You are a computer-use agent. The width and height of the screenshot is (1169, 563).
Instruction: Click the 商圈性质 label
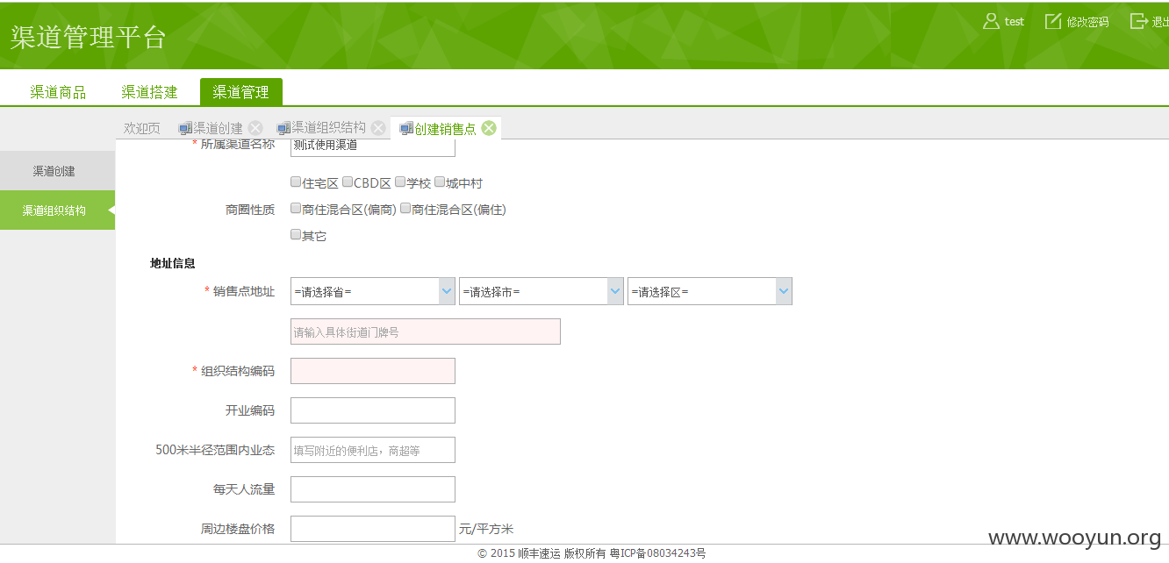[250, 210]
